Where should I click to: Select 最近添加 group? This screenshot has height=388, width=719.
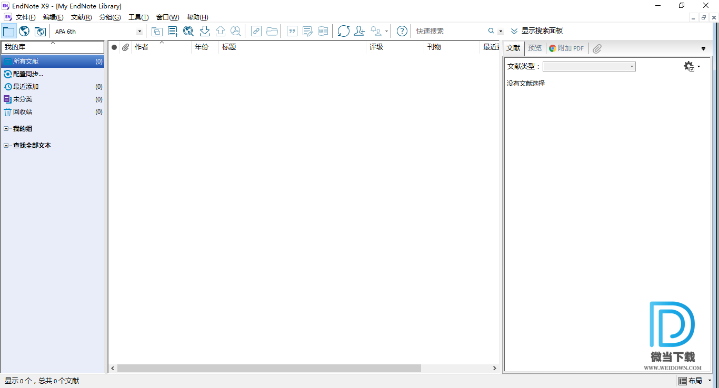pos(53,87)
